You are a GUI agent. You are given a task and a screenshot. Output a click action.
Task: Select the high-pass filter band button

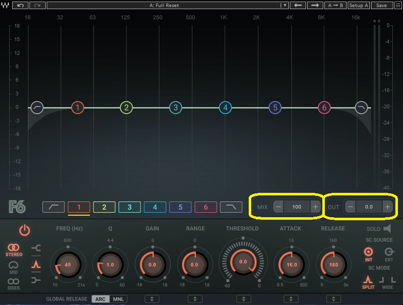53,207
